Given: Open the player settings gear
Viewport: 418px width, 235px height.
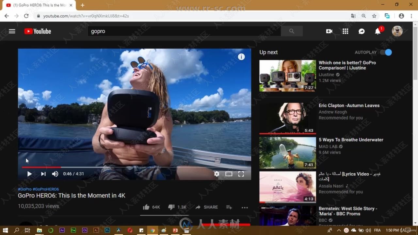Looking at the screenshot, I should [217, 174].
